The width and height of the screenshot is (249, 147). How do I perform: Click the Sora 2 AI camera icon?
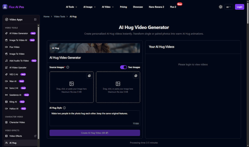[6, 88]
